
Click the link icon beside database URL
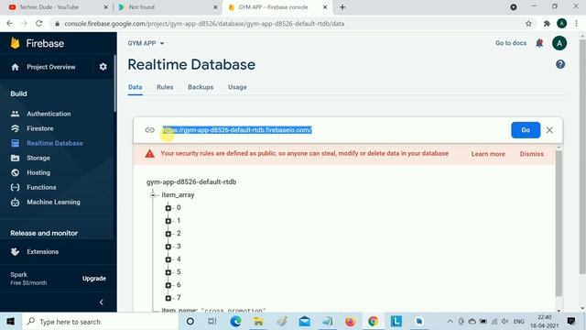tap(149, 130)
